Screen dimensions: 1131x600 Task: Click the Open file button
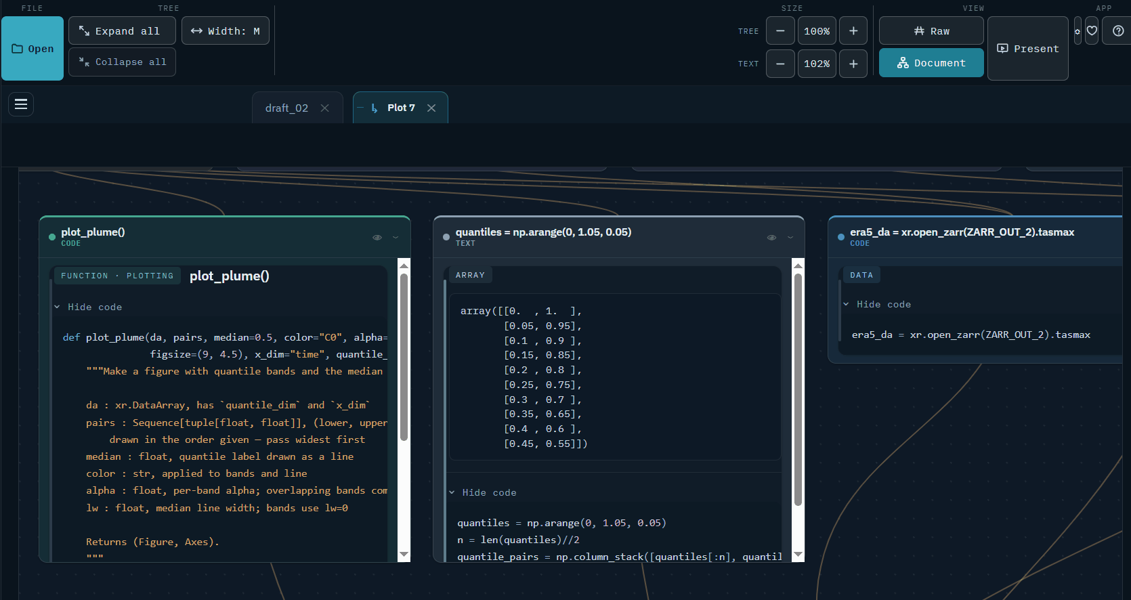point(33,49)
